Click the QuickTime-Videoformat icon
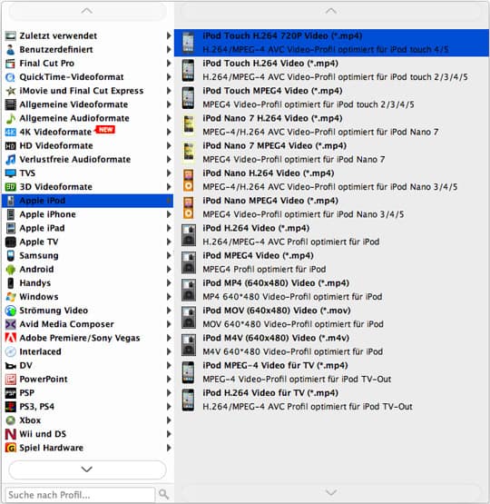Image resolution: width=490 pixels, height=504 pixels. point(11,77)
